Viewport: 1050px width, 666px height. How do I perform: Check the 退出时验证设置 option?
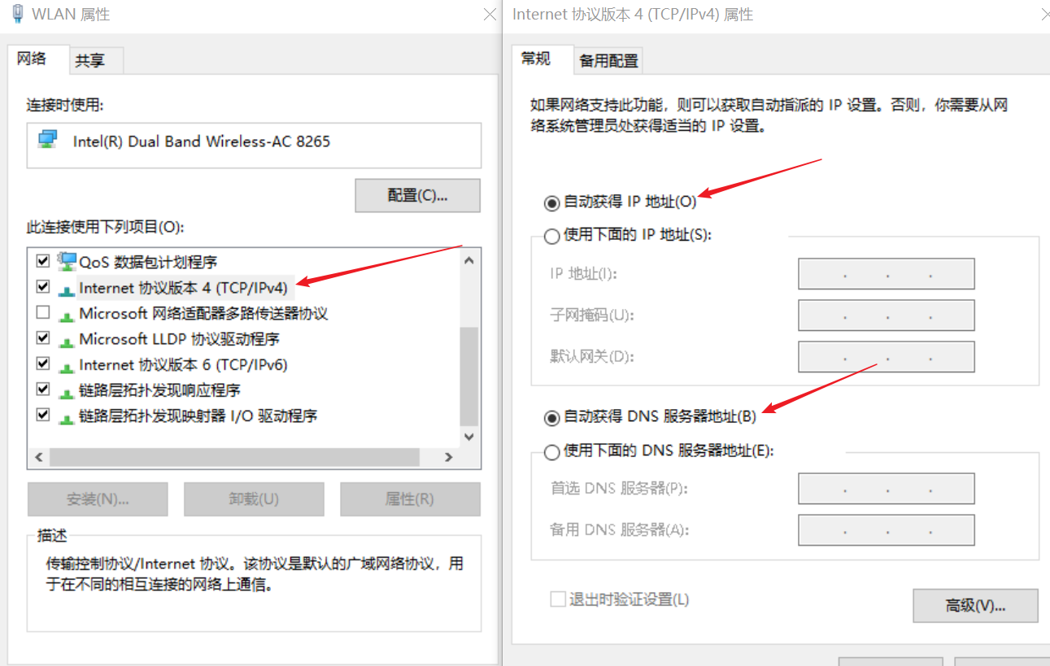coord(559,599)
